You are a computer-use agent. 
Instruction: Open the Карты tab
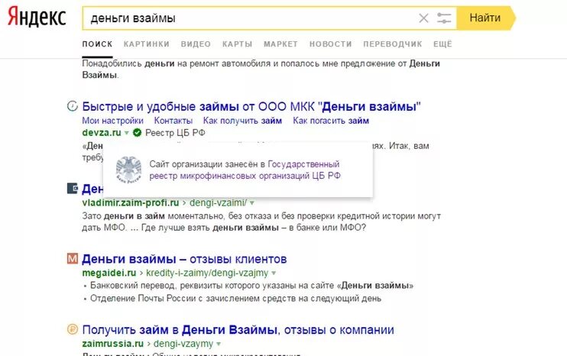click(x=237, y=44)
